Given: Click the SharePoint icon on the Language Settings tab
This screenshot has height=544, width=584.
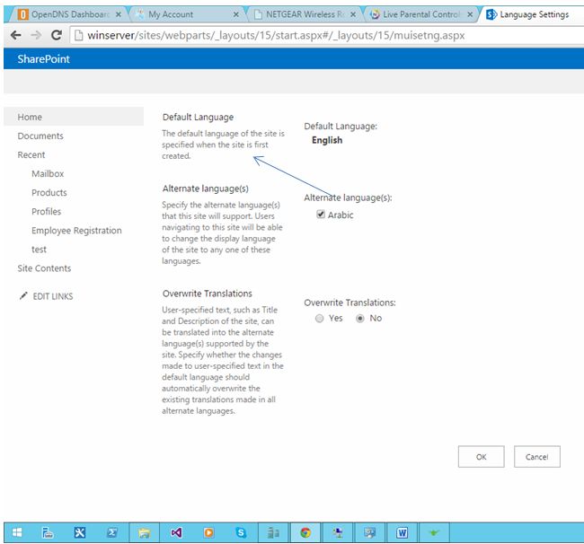Looking at the screenshot, I should point(491,14).
